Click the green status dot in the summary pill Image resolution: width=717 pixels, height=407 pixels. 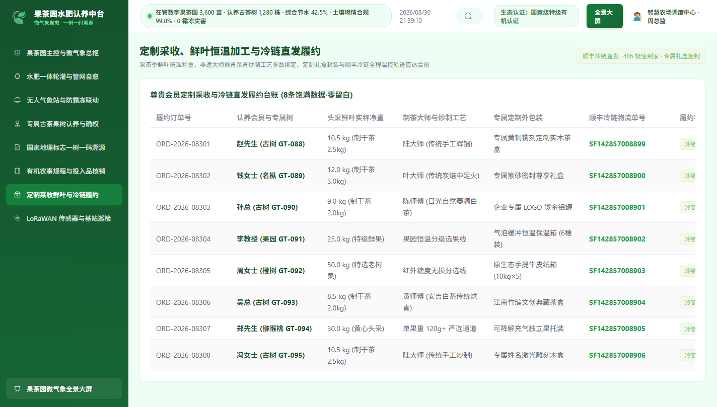(x=150, y=16)
